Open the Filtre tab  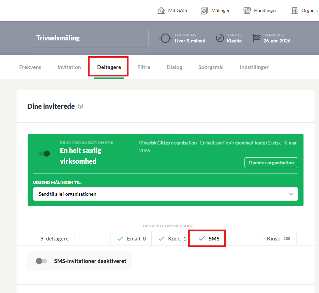pos(144,67)
